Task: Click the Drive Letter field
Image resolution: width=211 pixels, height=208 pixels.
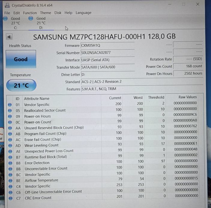Action: 108,74
